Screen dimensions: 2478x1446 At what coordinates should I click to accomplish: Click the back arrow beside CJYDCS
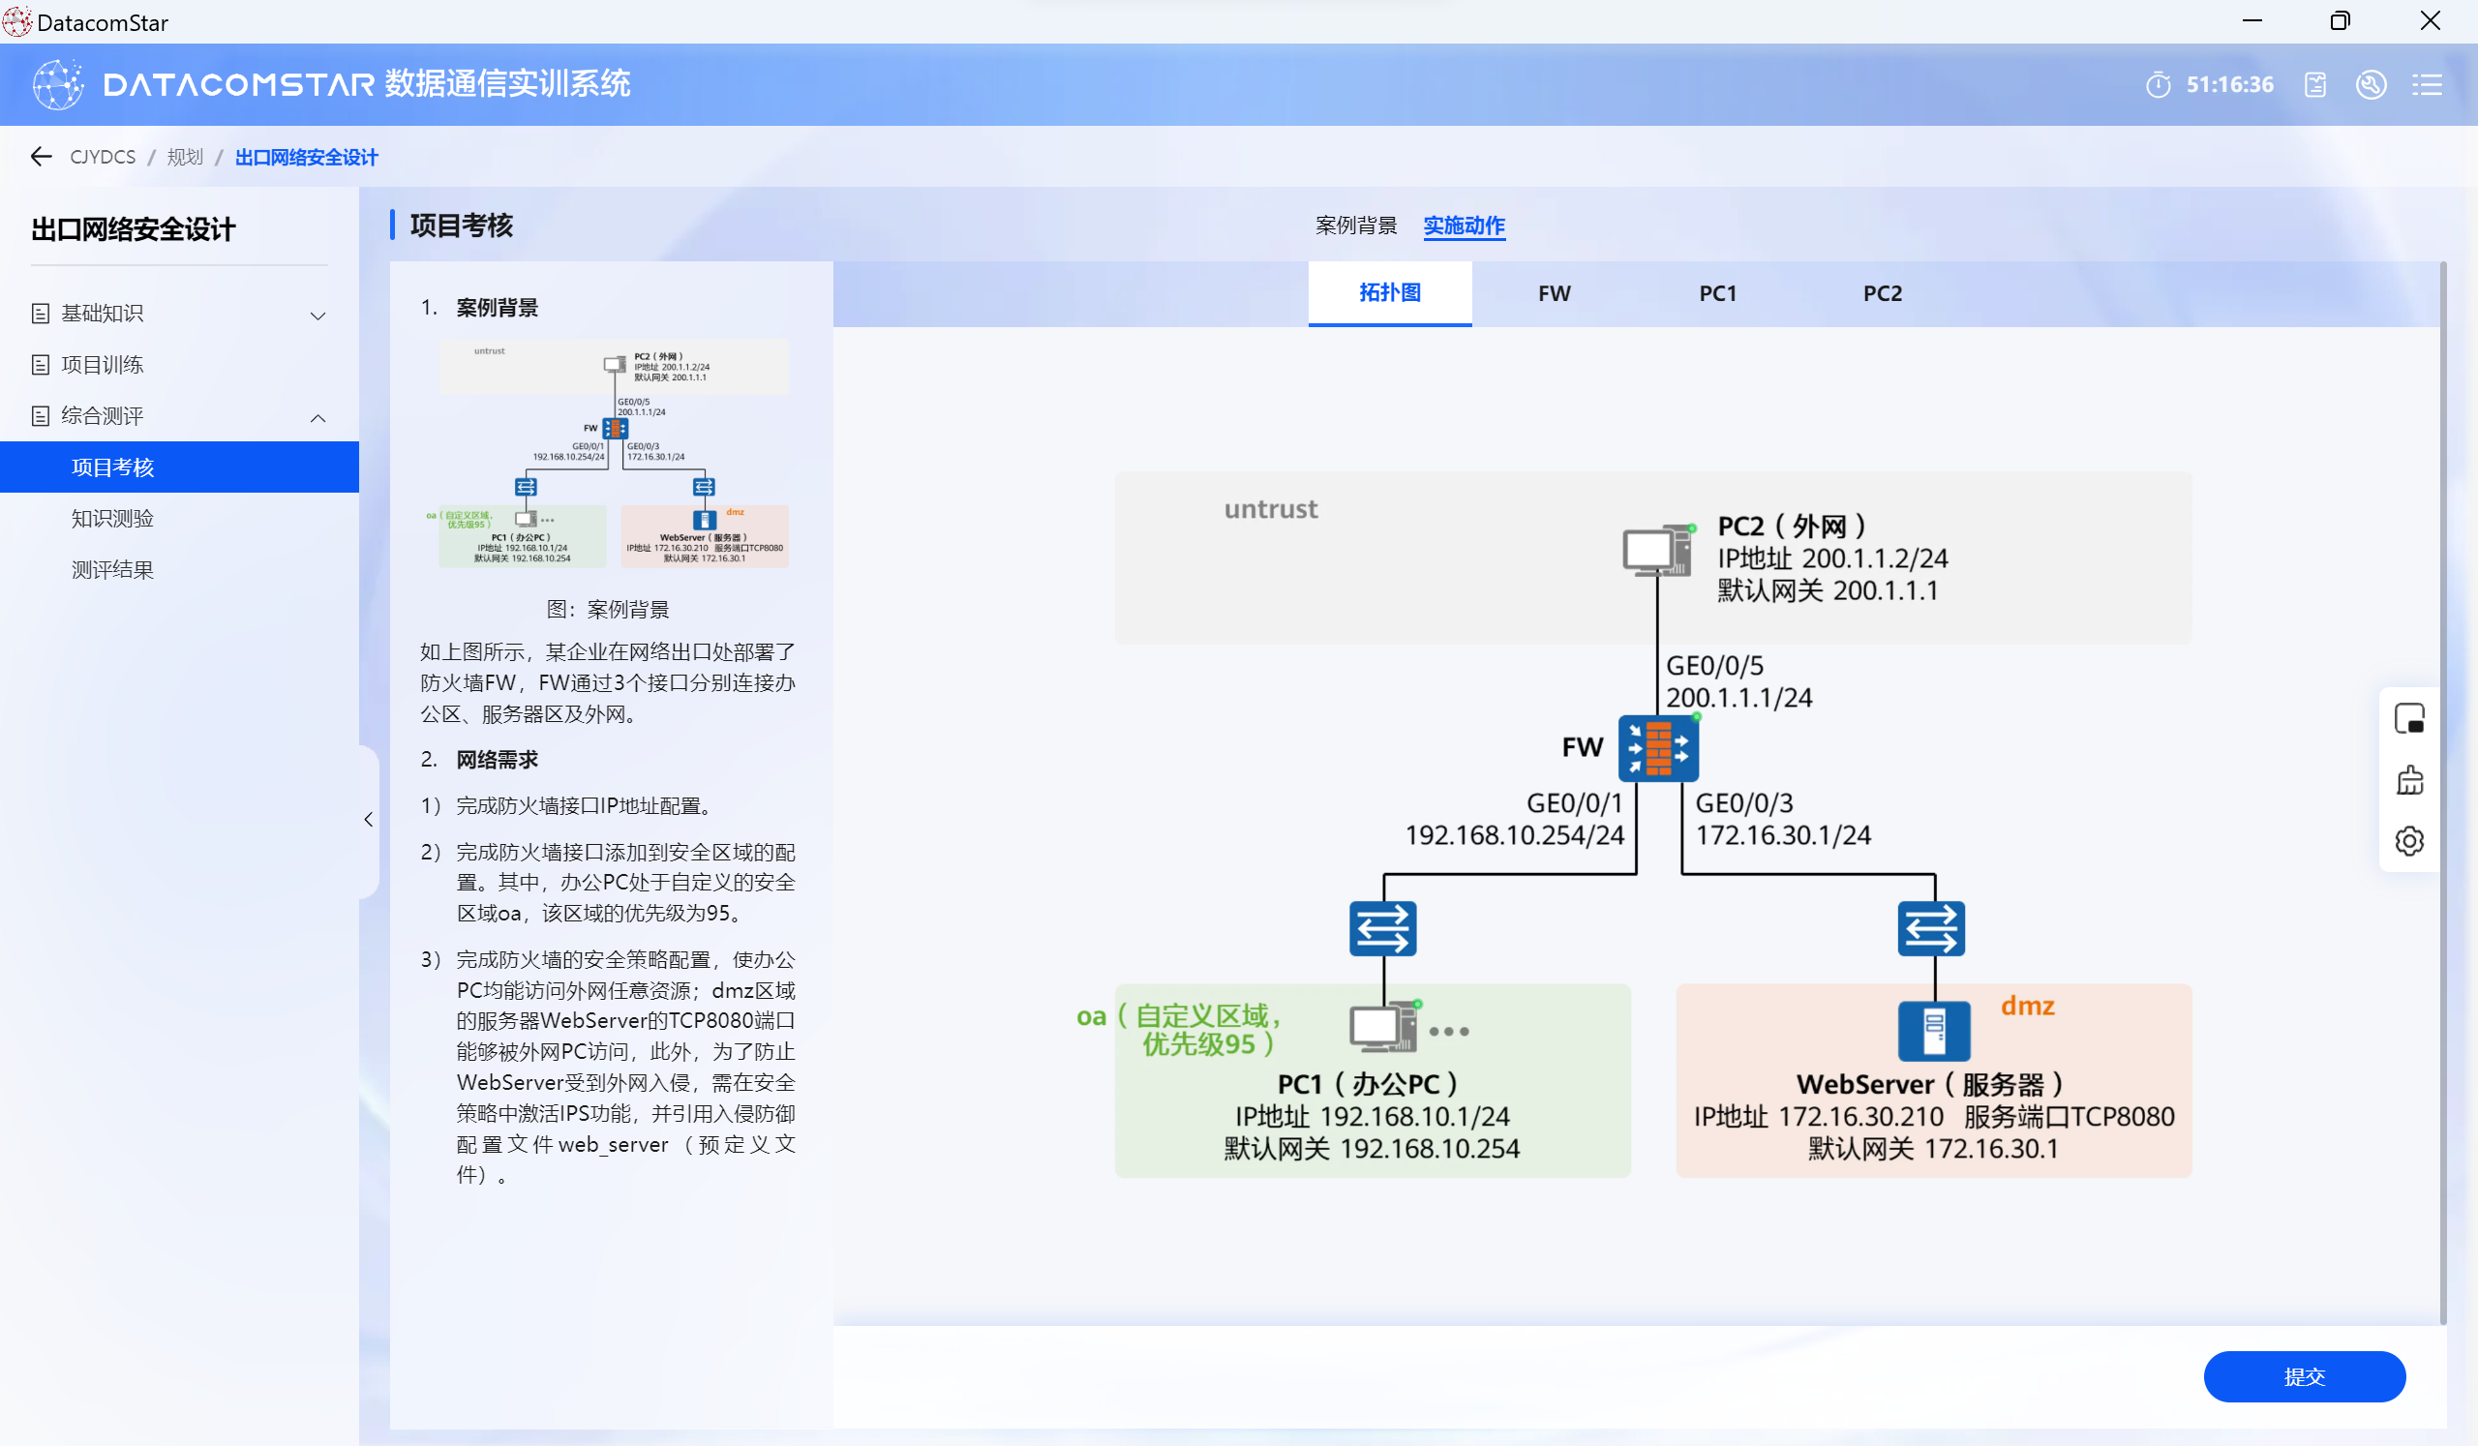pyautogui.click(x=42, y=156)
